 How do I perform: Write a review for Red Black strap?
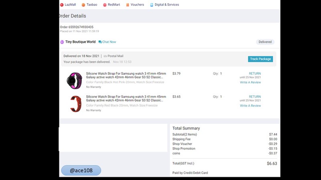click(250, 106)
